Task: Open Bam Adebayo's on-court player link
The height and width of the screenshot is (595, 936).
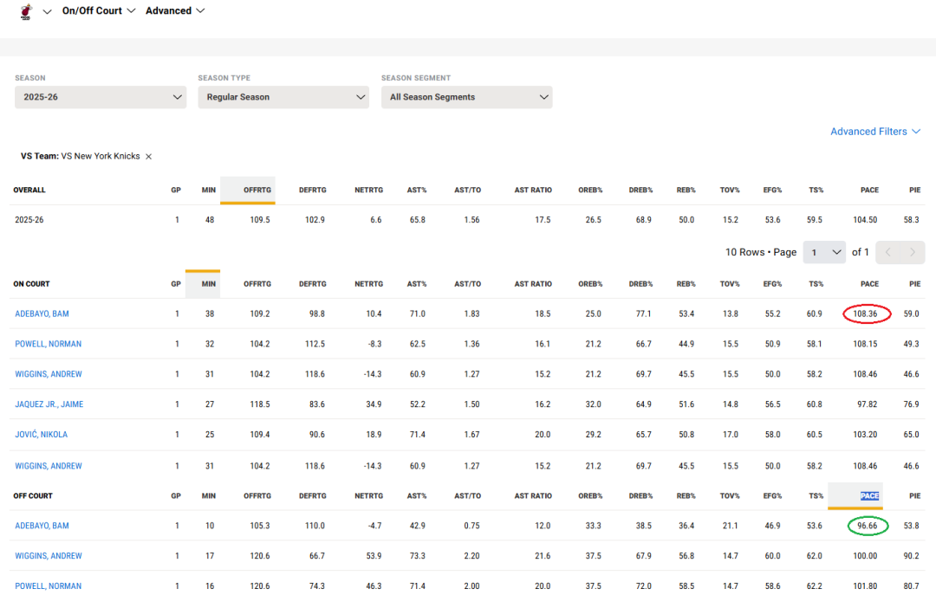Action: [x=42, y=314]
